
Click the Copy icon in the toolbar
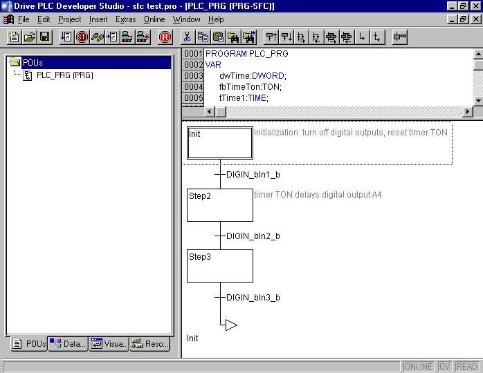click(203, 37)
